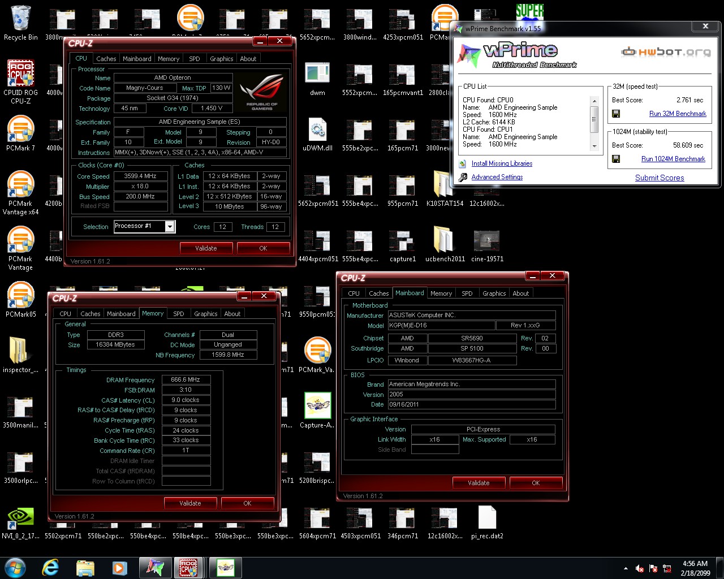Click OK in the CPU tab window
The height and width of the screenshot is (579, 724).
[263, 248]
